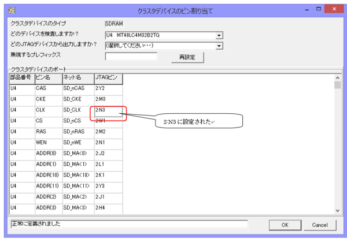347x242 pixels.
Task: Select the JTAG pin cell 2:N3 for CLK
Action: [x=108, y=109]
